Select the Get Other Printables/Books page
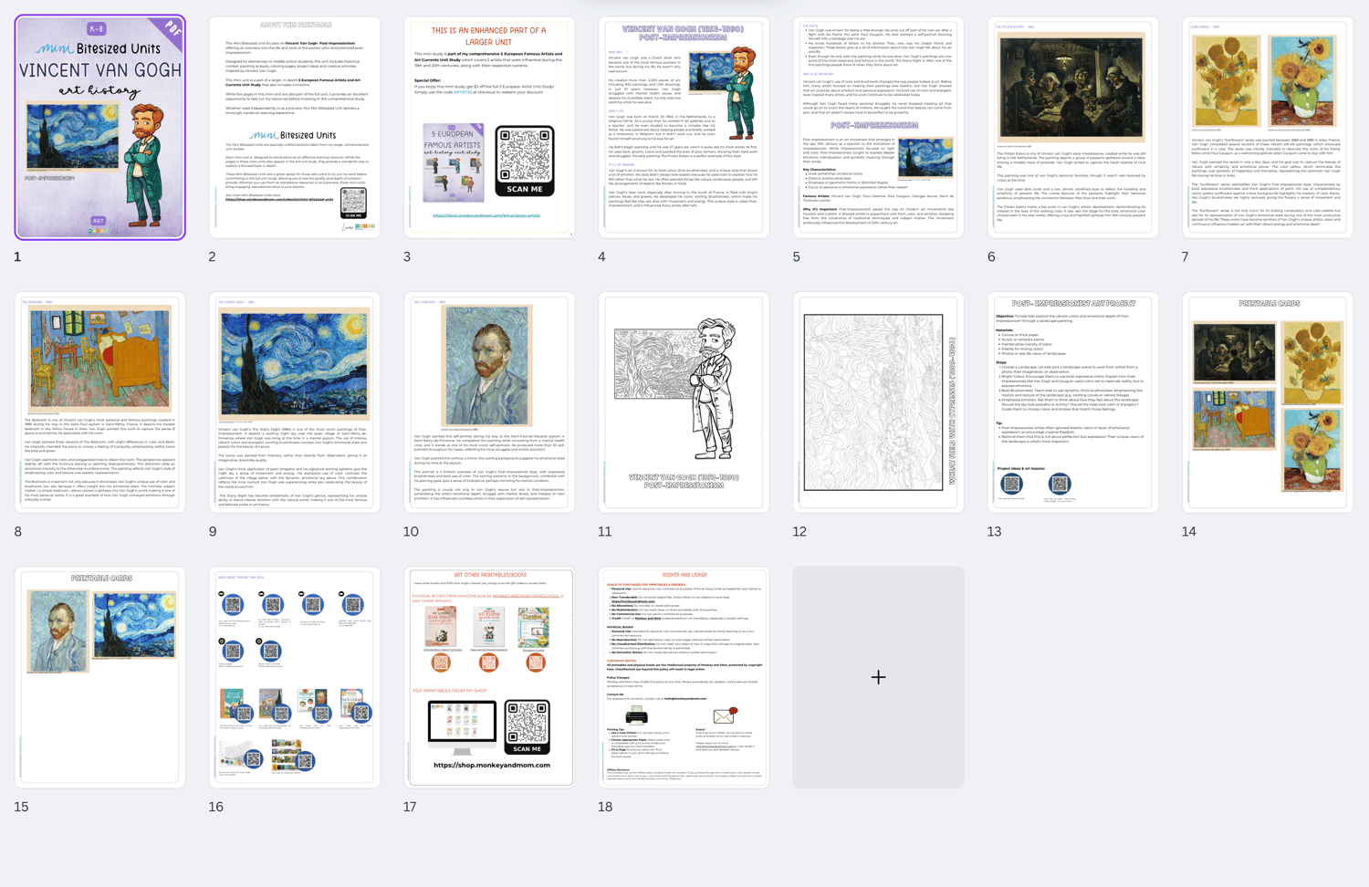The width and height of the screenshot is (1369, 887). (x=489, y=677)
